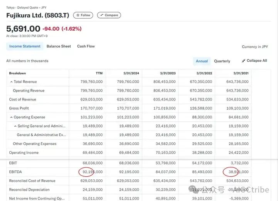Click the price change -94.00 (-1.62%)
The height and width of the screenshot is (201, 278).
(x=62, y=29)
